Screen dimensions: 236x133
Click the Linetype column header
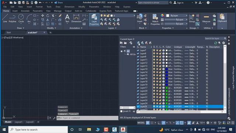(178, 47)
